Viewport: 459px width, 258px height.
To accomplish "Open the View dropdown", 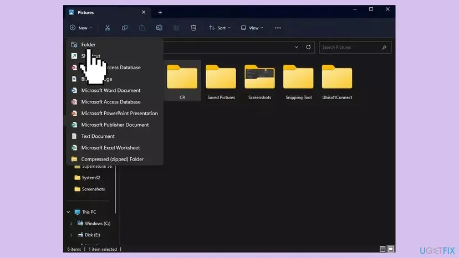I will click(x=252, y=28).
